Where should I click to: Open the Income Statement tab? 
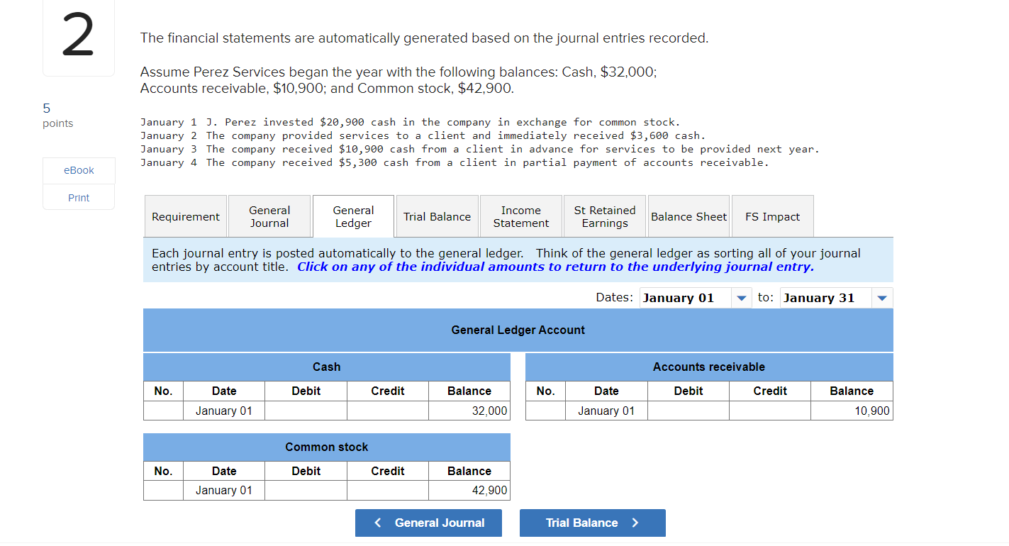coord(520,216)
